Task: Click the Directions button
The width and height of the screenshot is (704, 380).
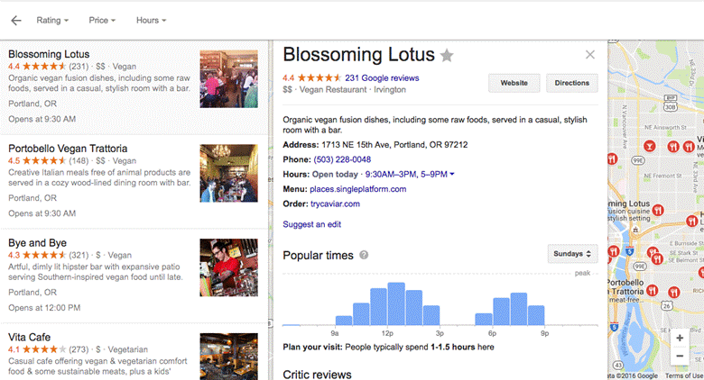Action: coord(571,83)
